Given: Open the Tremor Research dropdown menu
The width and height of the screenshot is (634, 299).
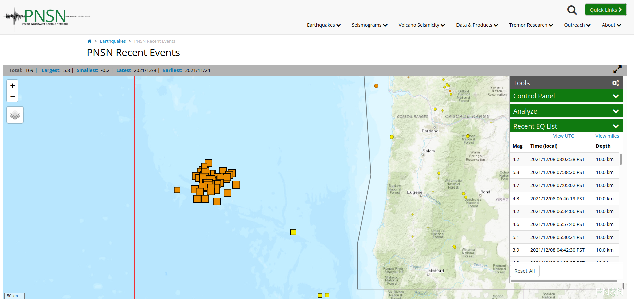Looking at the screenshot, I should pyautogui.click(x=531, y=25).
